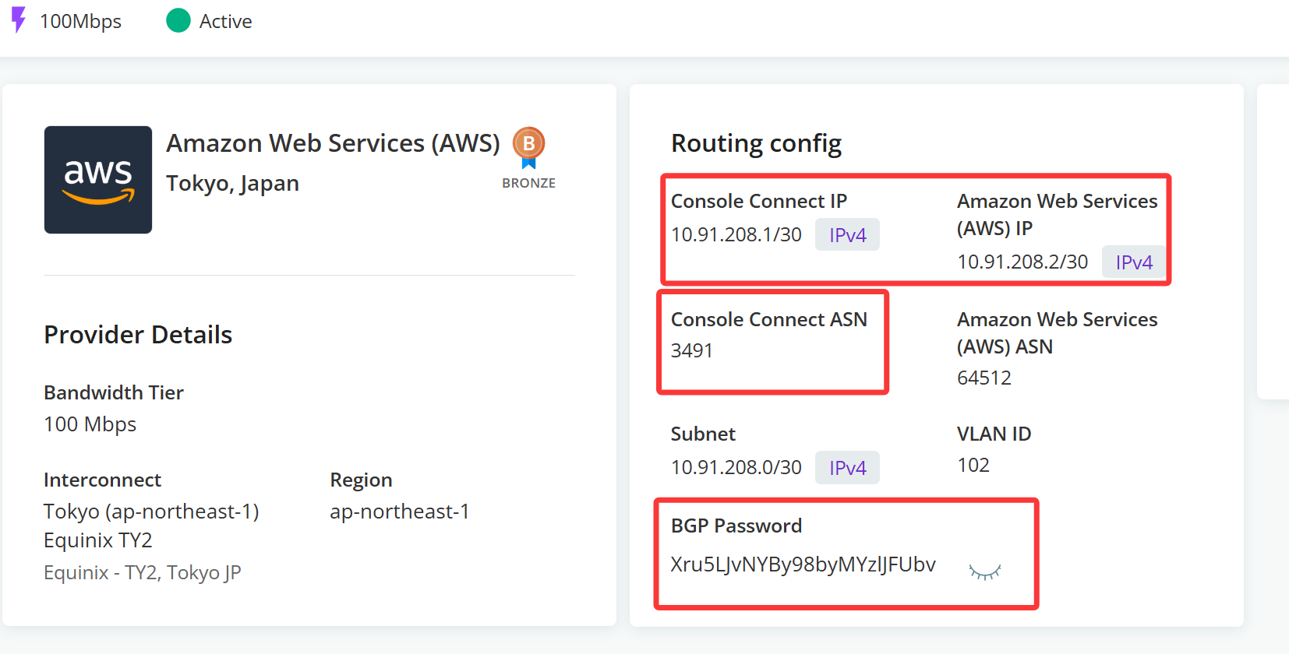Click AWS ASN value 64512
Screen dimensions: 1289x654
point(984,378)
